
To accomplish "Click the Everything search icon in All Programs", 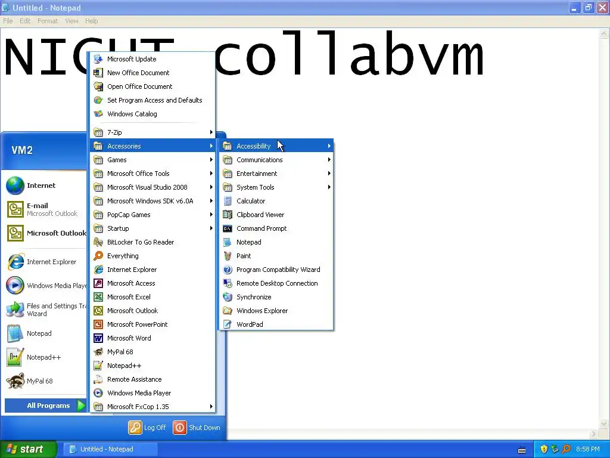I will point(98,256).
